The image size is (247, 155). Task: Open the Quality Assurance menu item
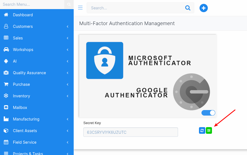pos(30,73)
